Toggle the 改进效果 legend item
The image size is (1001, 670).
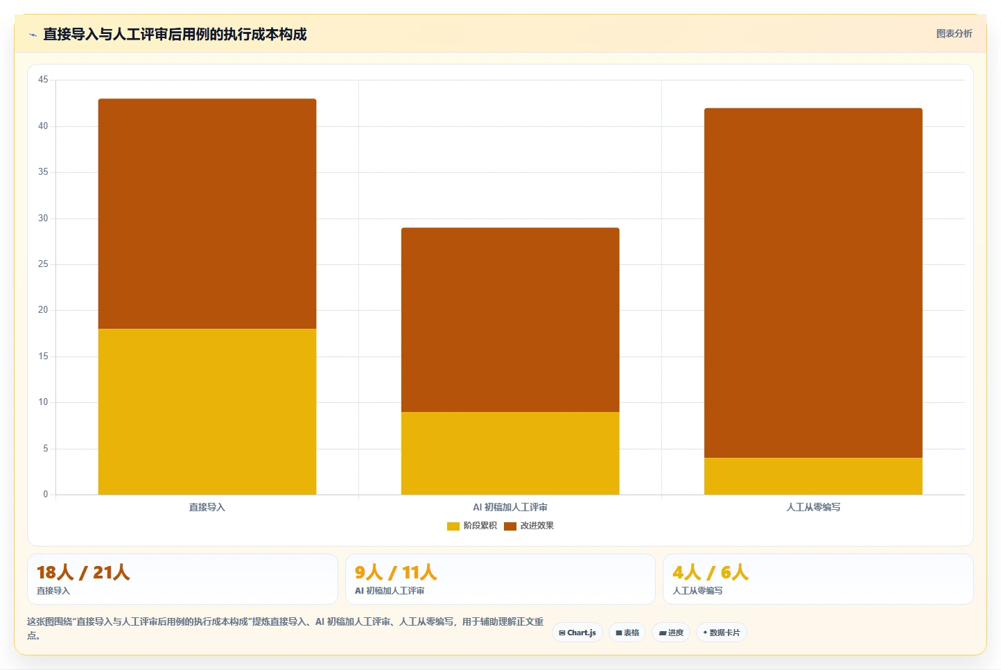[x=529, y=526]
